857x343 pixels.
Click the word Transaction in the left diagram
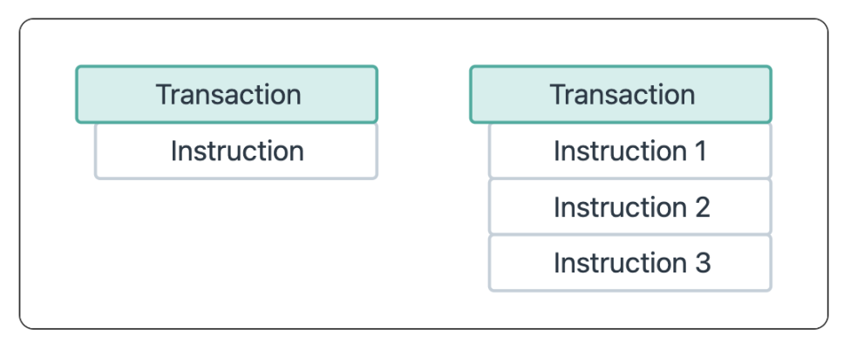tap(228, 95)
